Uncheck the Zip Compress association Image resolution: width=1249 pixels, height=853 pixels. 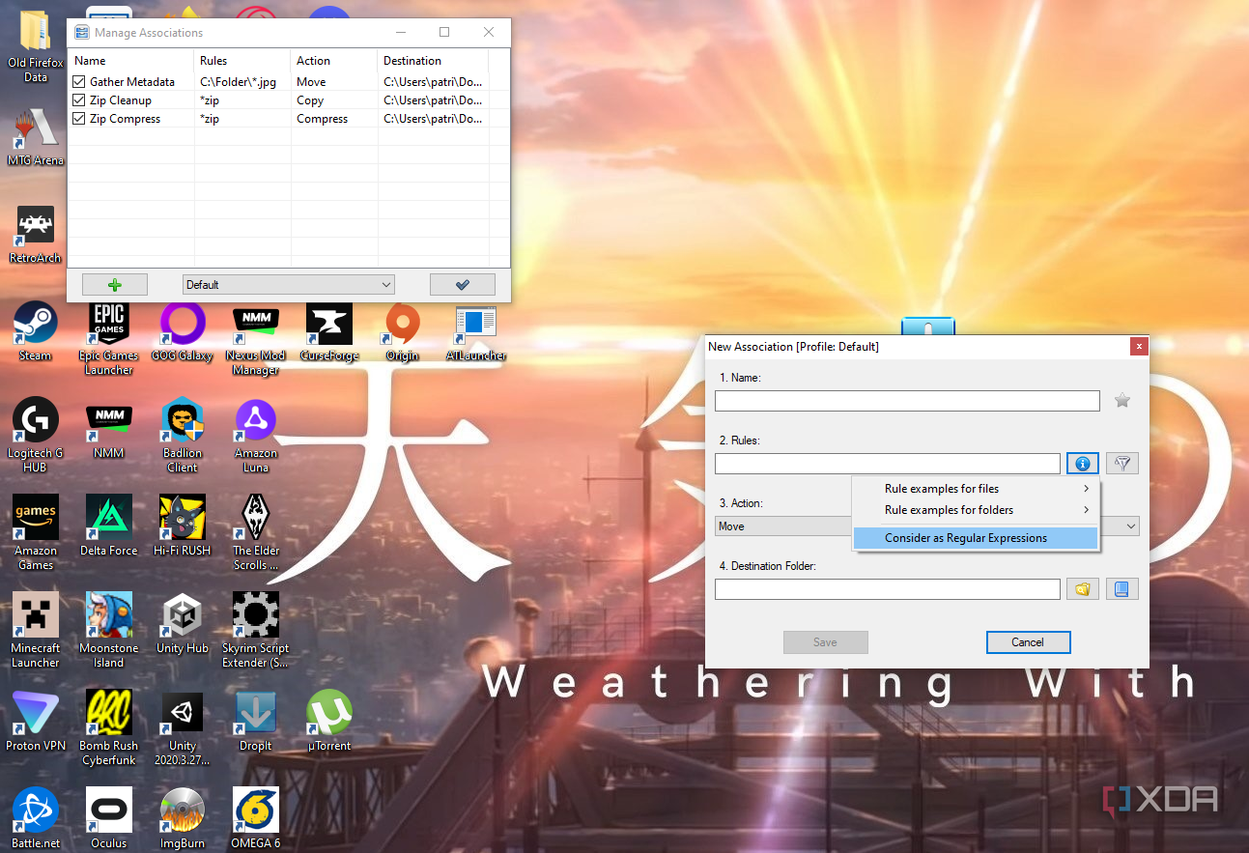[79, 119]
